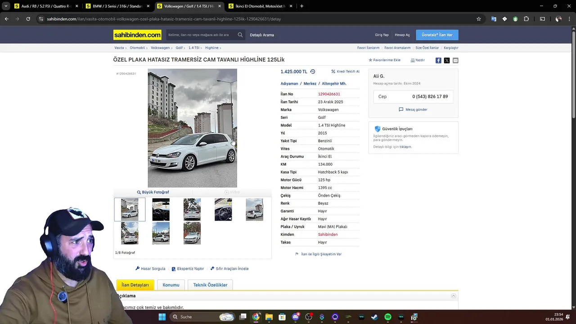The width and height of the screenshot is (576, 324).
Task: Click the sahibinden.com logo
Action: [x=137, y=35]
